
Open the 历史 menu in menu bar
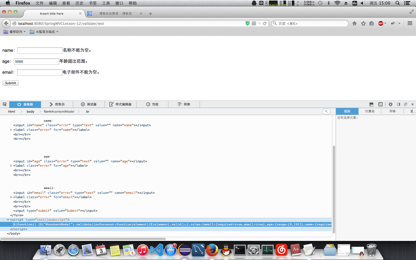pyautogui.click(x=79, y=3)
